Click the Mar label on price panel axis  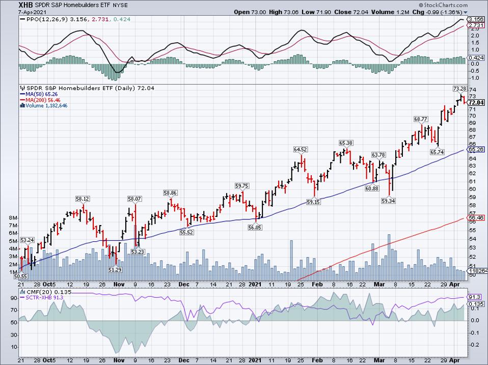[x=379, y=285]
